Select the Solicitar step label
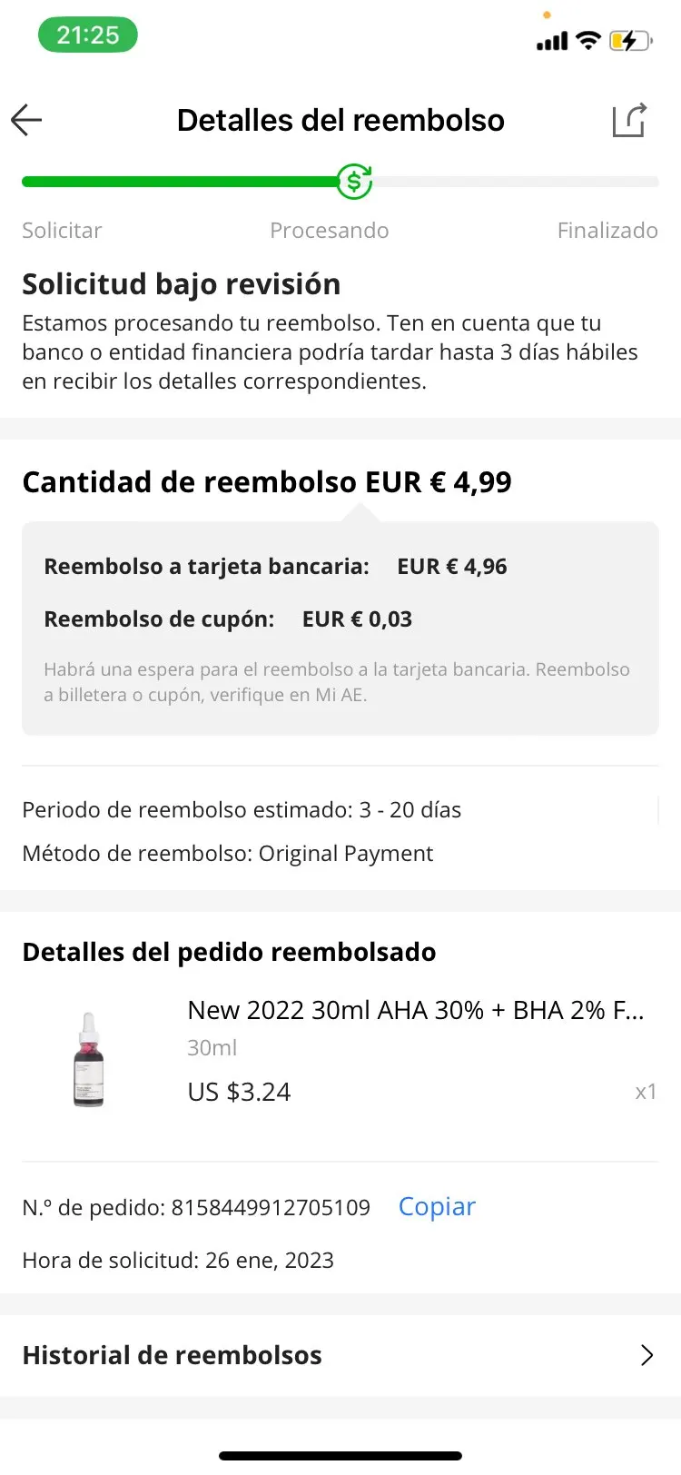Screen dimensions: 681x1475 point(62,231)
